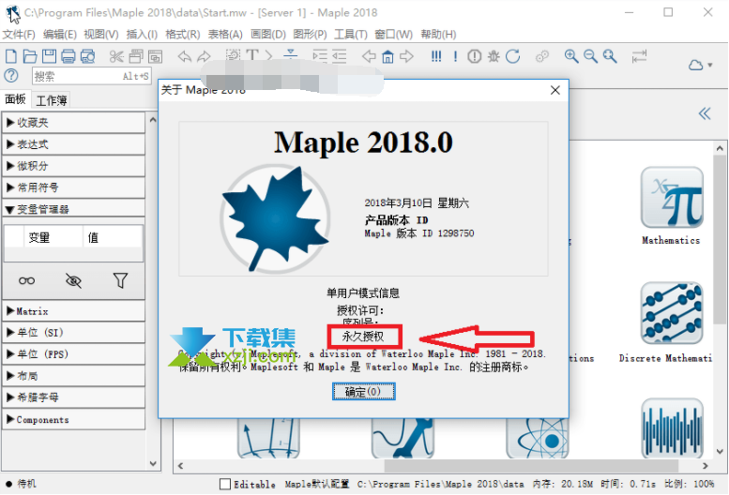Viewport: 729px width, 495px height.
Task: Confirm the About dialog with 确定(O)
Action: (364, 392)
